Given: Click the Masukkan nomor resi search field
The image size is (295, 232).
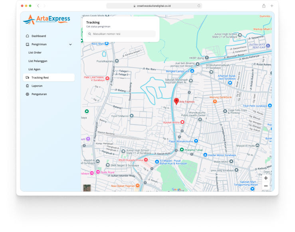Looking at the screenshot, I should click(121, 34).
